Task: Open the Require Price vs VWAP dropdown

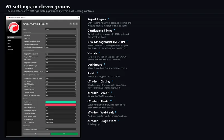Action: [x=61, y=54]
